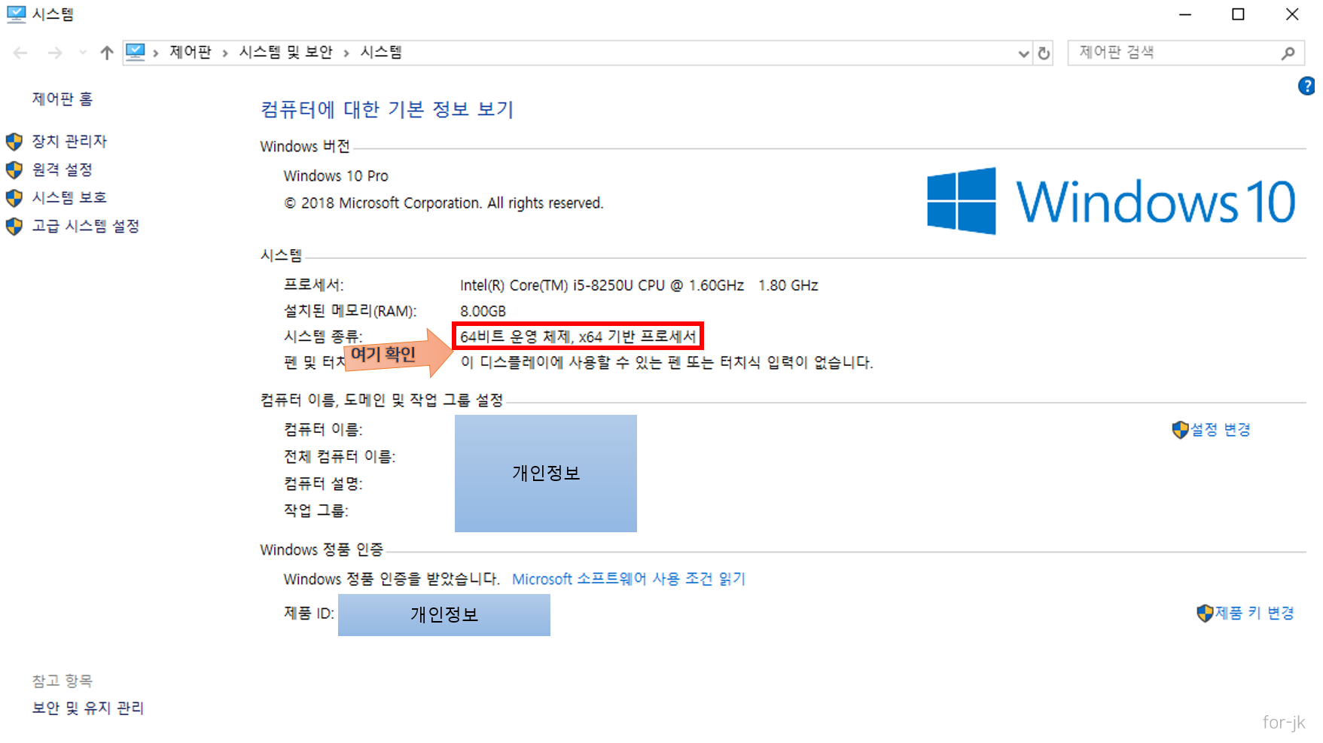1323x743 pixels.
Task: Click the shield icon beside 제품 키 변경
Action: (x=1205, y=614)
